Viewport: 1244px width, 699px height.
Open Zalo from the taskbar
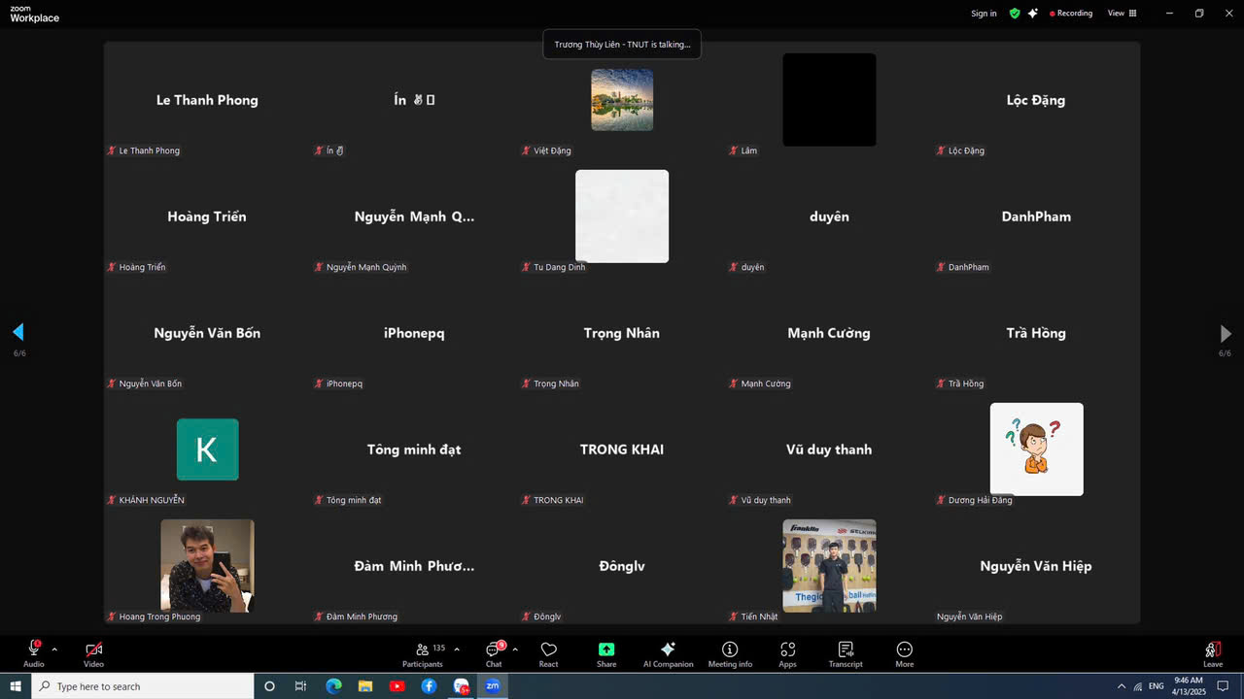click(x=462, y=686)
